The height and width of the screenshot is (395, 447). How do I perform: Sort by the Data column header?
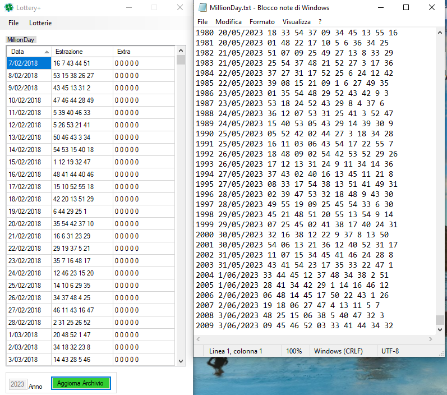click(x=29, y=52)
